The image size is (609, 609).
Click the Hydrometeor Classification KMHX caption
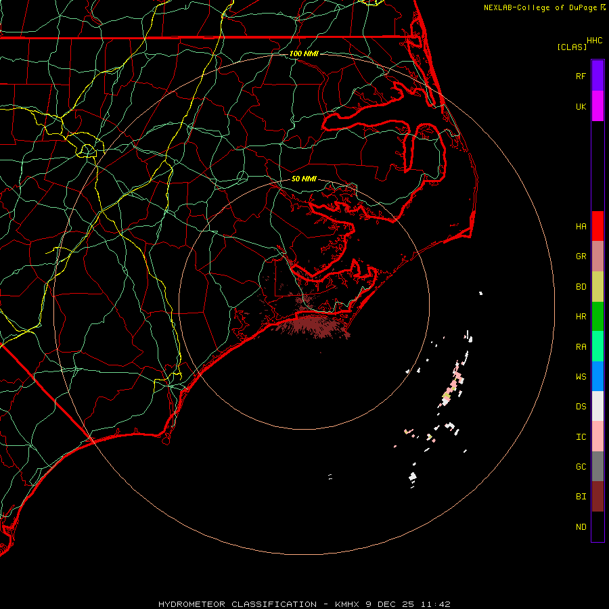(x=304, y=604)
